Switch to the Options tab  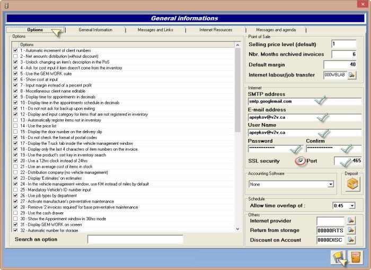click(35, 30)
